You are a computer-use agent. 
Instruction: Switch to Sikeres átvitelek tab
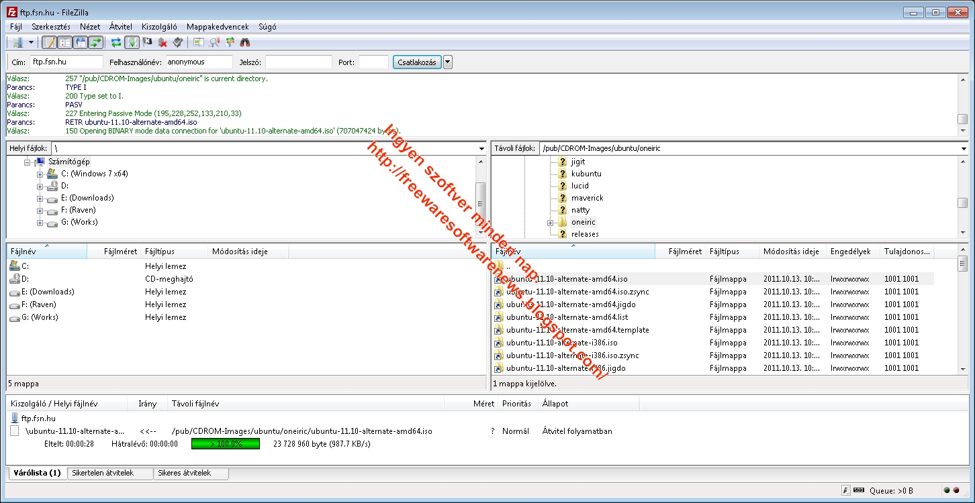pyautogui.click(x=191, y=473)
